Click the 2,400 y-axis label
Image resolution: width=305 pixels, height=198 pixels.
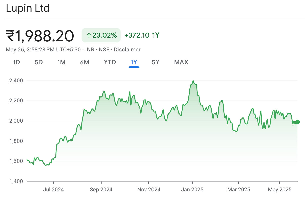pyautogui.click(x=16, y=81)
